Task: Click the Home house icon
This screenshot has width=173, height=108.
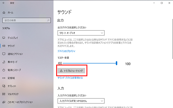Action: coord(4,13)
